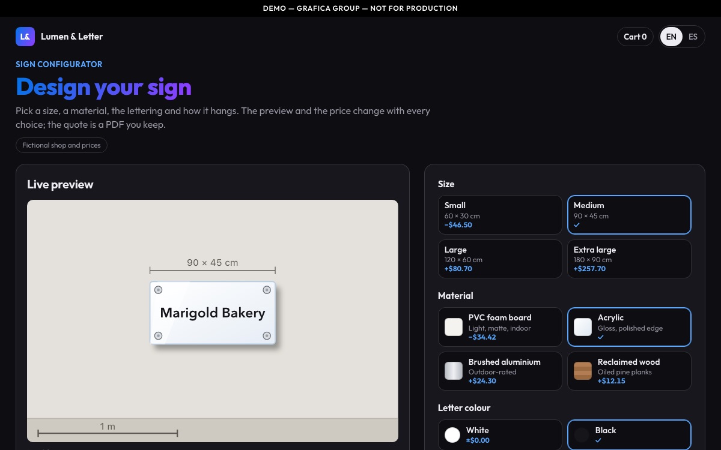Click the 90 × 45 cm dimension label
The image size is (721, 450).
pyautogui.click(x=213, y=263)
